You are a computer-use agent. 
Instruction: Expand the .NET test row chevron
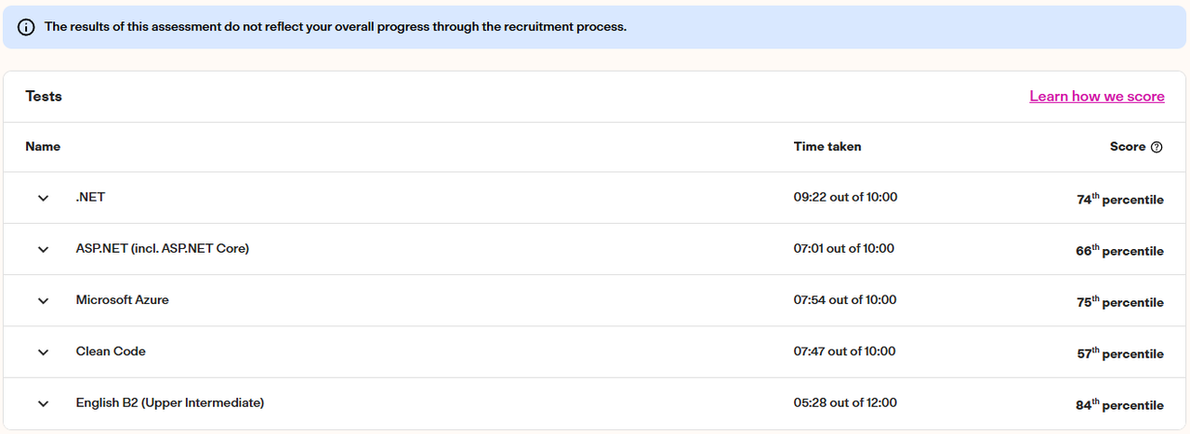pos(43,198)
